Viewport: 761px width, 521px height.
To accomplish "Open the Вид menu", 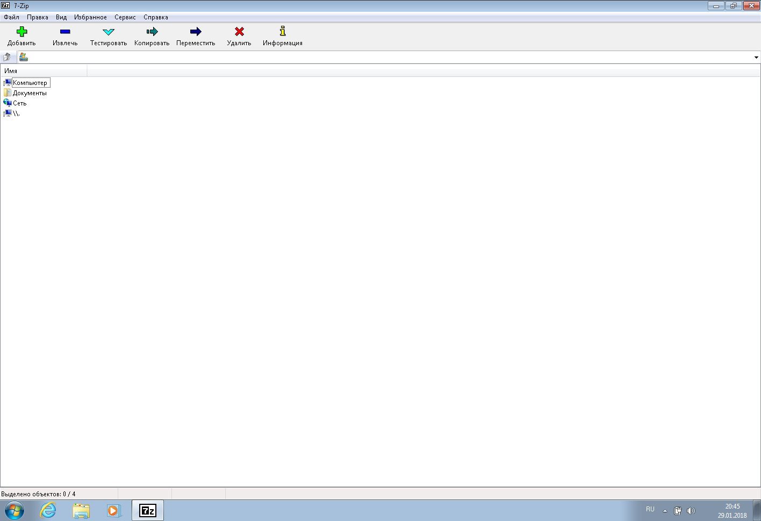I will point(61,17).
